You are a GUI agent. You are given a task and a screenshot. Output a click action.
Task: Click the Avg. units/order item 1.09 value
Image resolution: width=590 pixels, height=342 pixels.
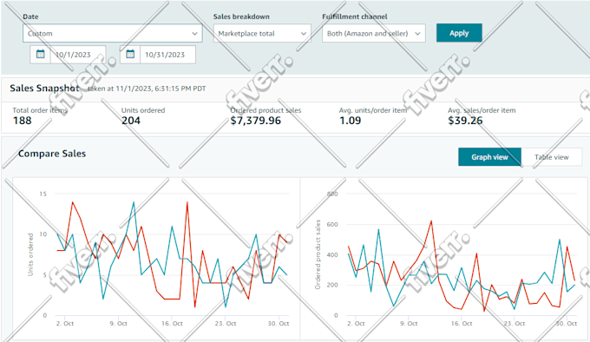[x=350, y=121]
